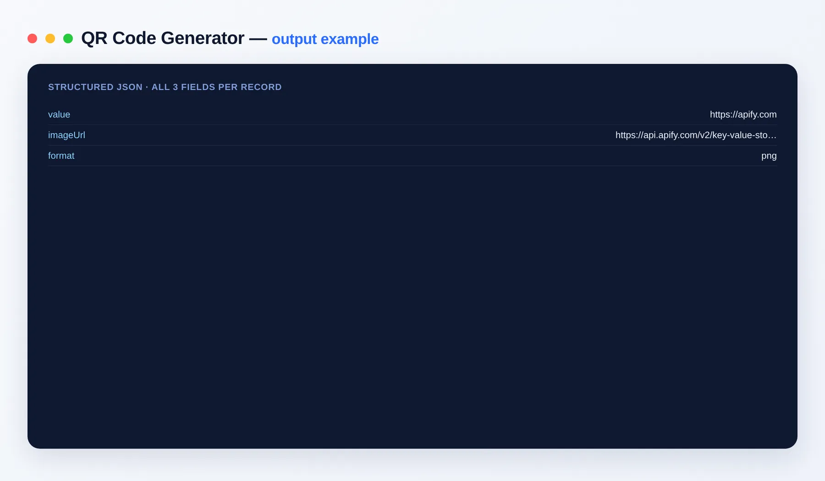Viewport: 825px width, 481px height.
Task: Click the 'QR Code Generator' title
Action: pyautogui.click(x=163, y=38)
